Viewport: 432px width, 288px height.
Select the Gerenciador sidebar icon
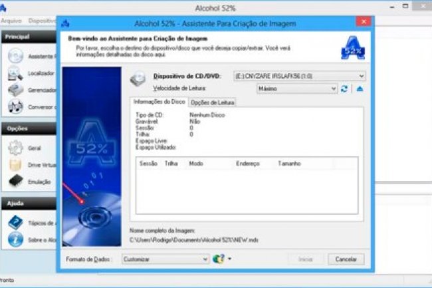point(16,89)
